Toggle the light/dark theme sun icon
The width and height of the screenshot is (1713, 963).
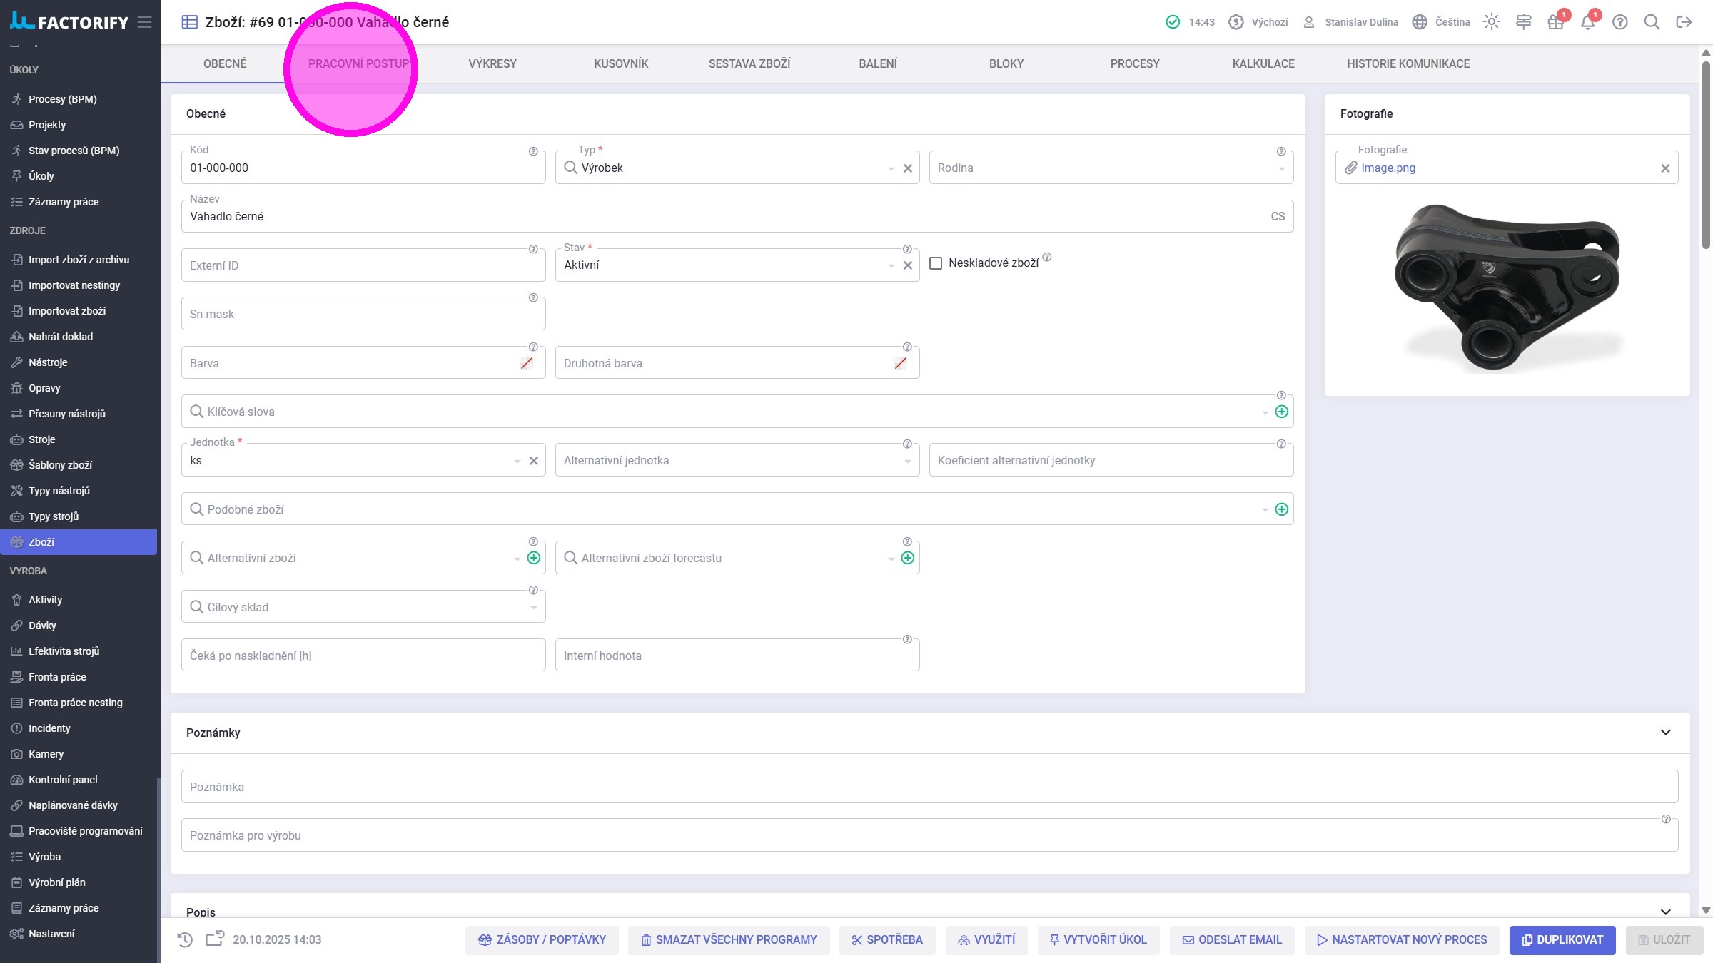tap(1491, 22)
